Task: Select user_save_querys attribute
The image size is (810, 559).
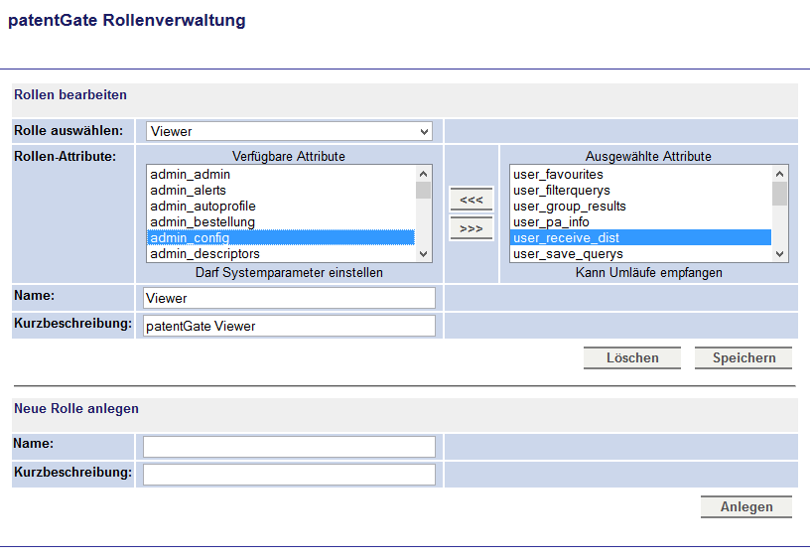Action: 640,253
